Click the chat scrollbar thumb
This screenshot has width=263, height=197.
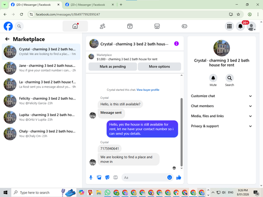click(x=181, y=132)
